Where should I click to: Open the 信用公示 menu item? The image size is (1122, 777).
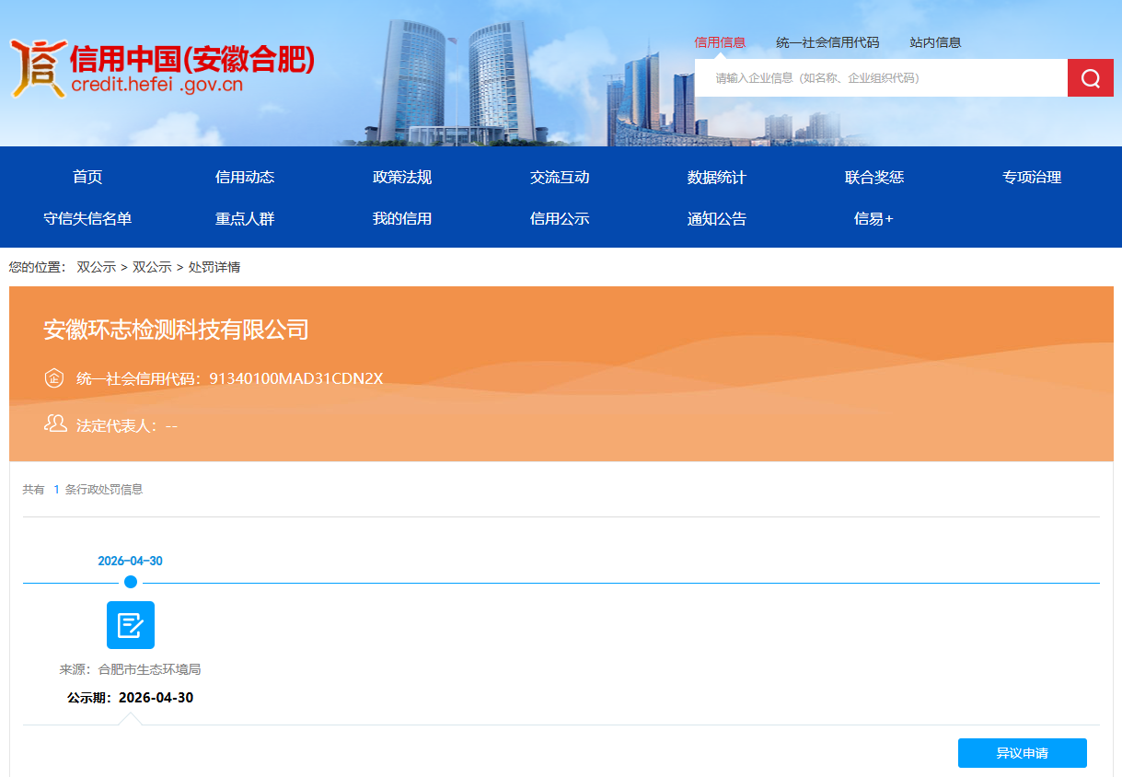click(x=560, y=219)
